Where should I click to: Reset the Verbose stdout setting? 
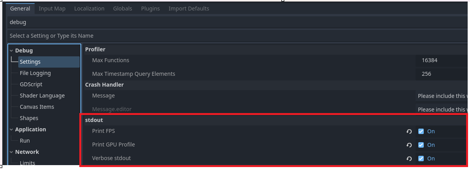[409, 159]
